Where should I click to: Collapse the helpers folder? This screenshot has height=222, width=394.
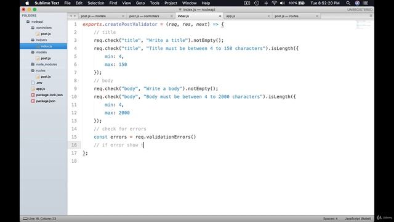pyautogui.click(x=33, y=39)
